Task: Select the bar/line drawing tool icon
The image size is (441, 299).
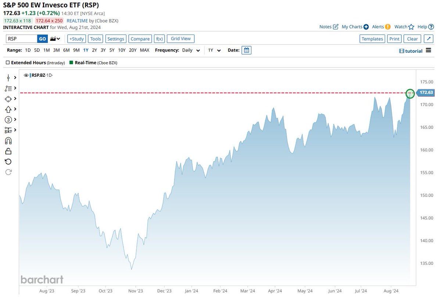Action: pos(8,78)
